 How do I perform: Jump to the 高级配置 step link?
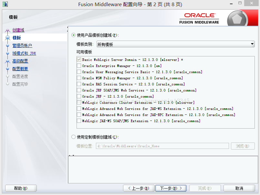[x=20, y=61]
